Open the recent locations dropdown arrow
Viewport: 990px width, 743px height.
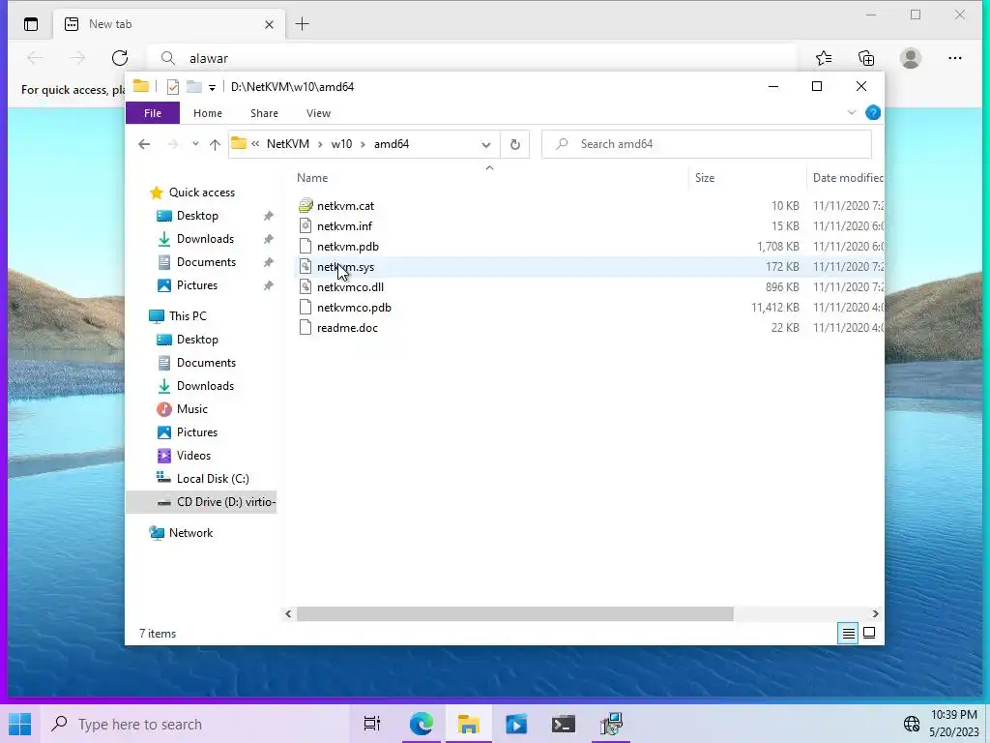click(x=195, y=144)
